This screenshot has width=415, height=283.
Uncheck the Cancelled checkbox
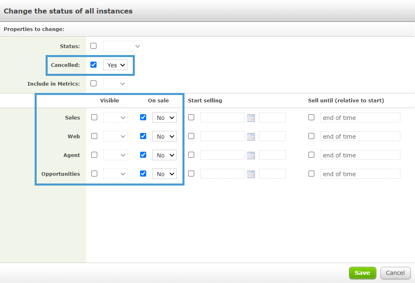(94, 65)
